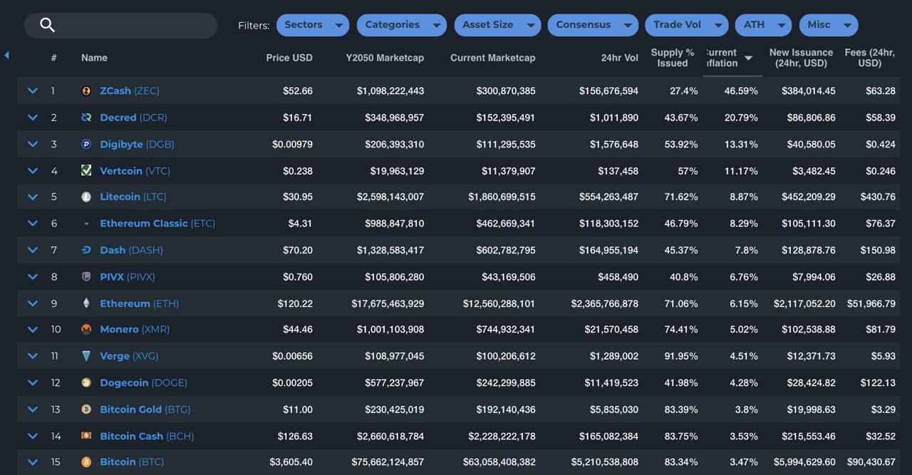912x475 pixels.
Task: Click the Ethereum Classic logo
Action: pyautogui.click(x=86, y=224)
